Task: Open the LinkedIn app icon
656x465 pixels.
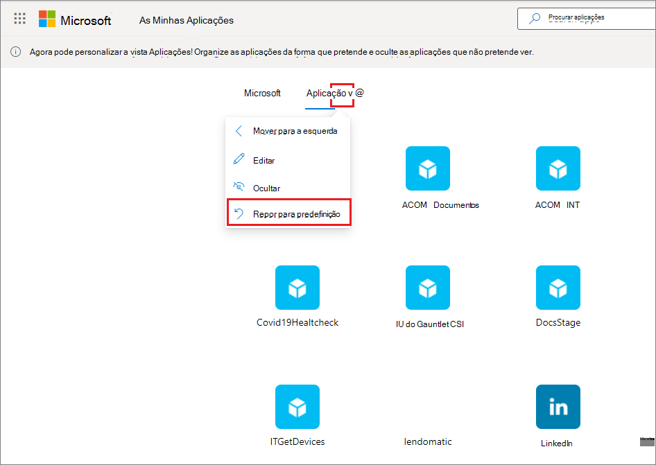Action: 558,407
